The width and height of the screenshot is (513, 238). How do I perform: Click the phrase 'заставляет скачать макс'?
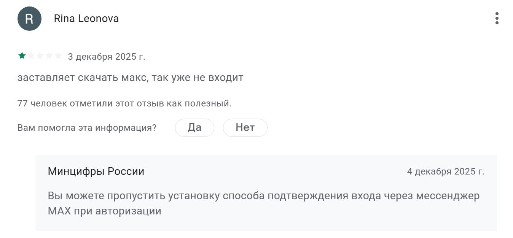(x=83, y=78)
